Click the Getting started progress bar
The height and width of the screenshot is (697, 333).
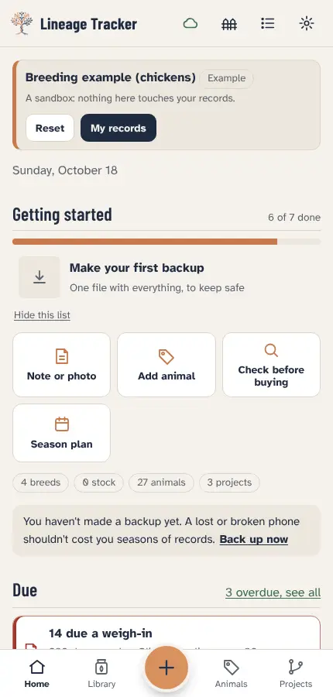[166, 242]
